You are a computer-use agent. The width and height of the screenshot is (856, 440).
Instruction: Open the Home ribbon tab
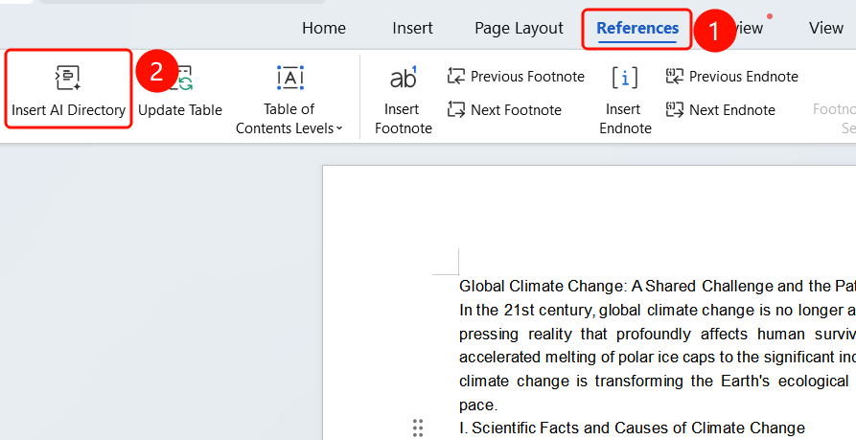324,28
